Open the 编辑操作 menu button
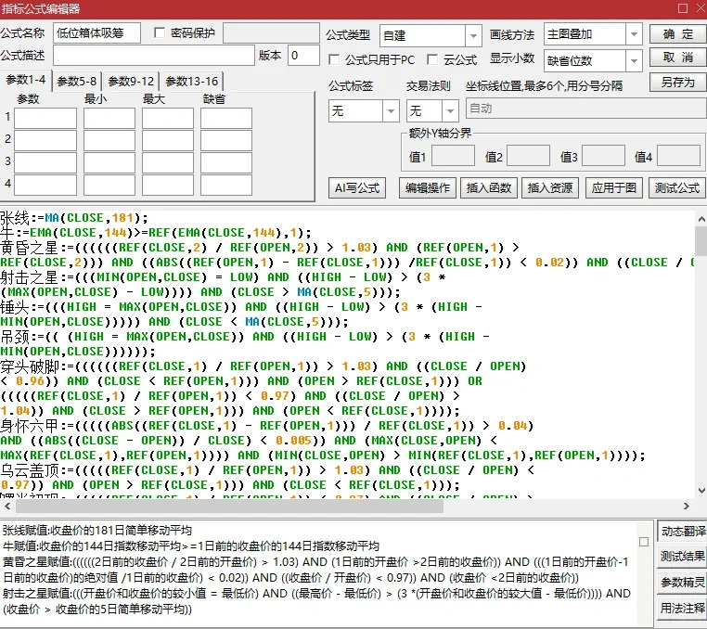Viewport: 707px width, 629px height. pos(428,188)
